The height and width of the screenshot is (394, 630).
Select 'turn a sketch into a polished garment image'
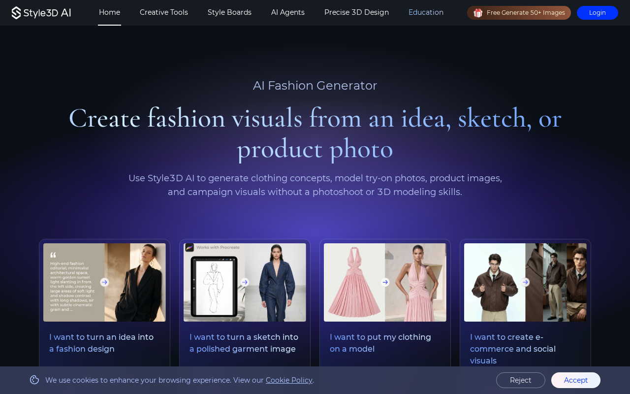(244, 343)
